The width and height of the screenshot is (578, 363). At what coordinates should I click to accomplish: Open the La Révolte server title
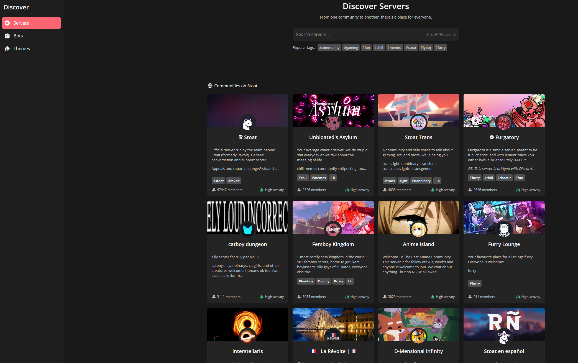[x=333, y=351]
